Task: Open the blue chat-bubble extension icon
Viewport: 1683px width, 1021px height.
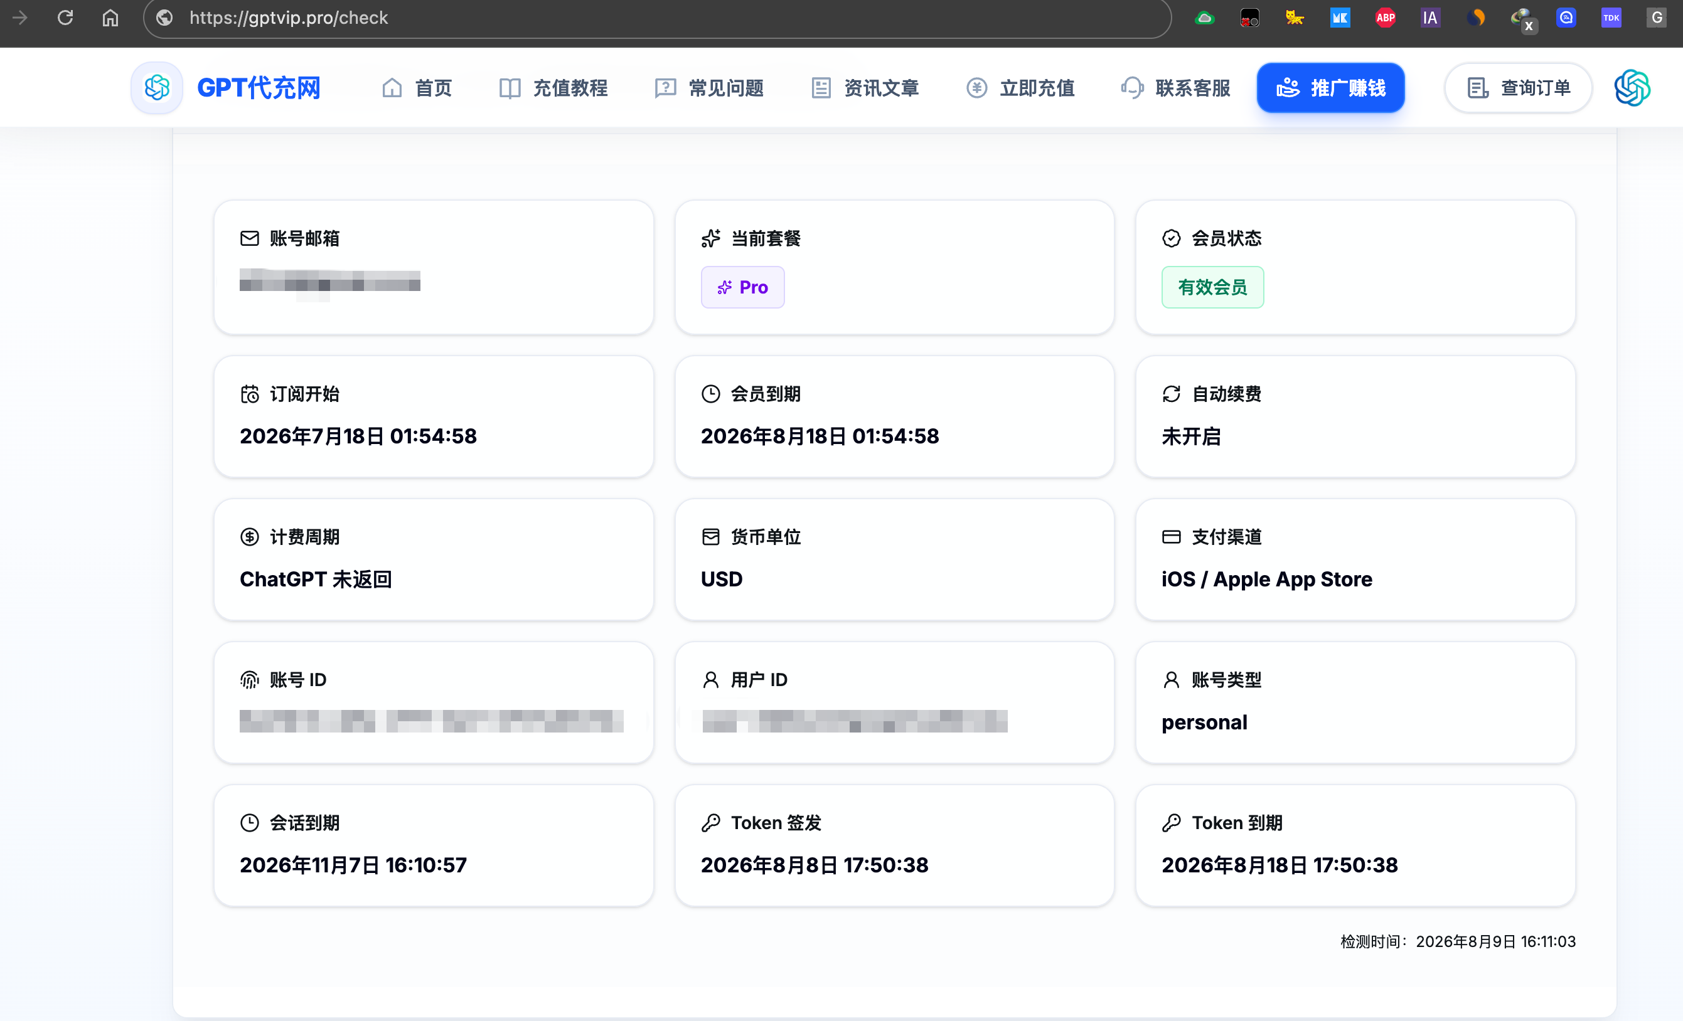Action: coord(1566,18)
